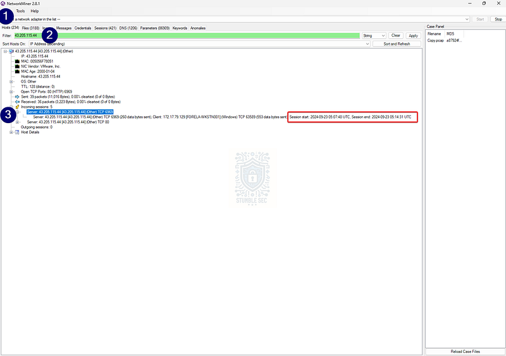This screenshot has width=506, height=356.
Task: Click the network card icon beside MAC: 005056F78051
Action: point(17,61)
